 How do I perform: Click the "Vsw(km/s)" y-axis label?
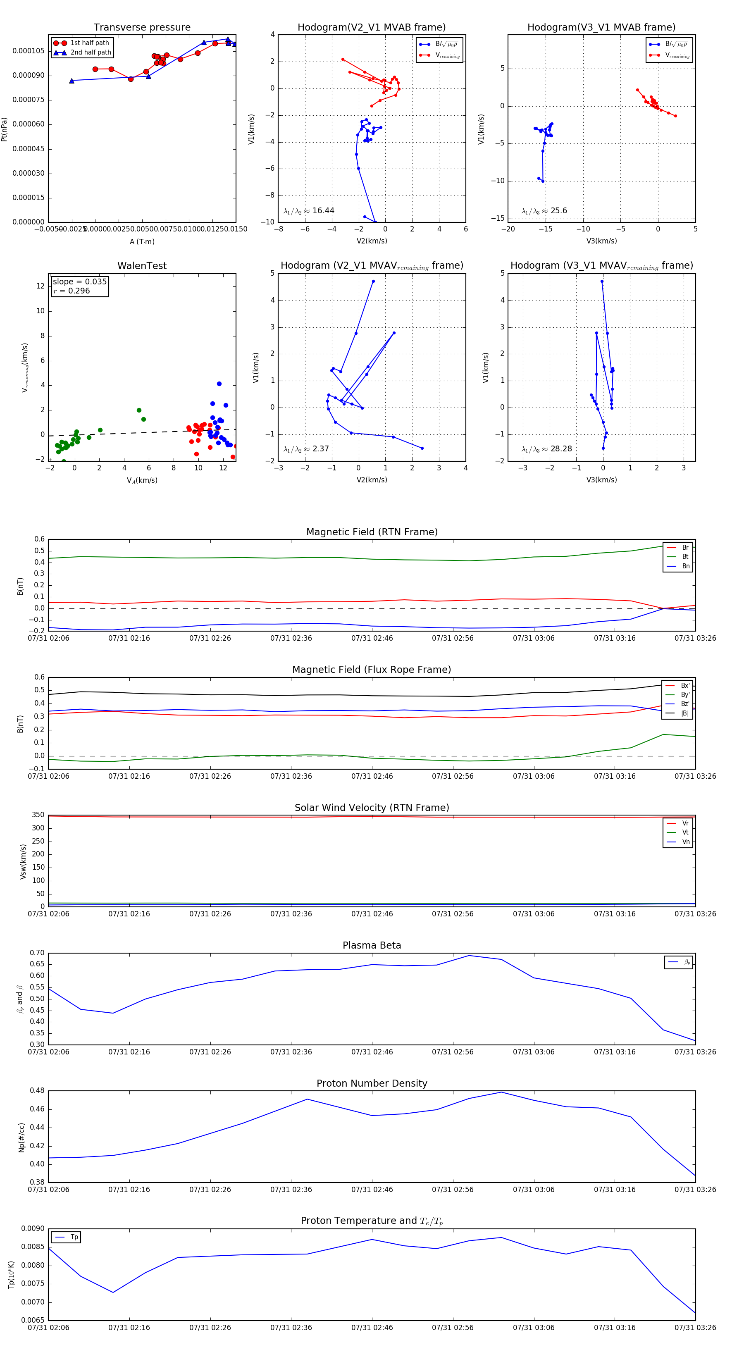click(x=23, y=861)
